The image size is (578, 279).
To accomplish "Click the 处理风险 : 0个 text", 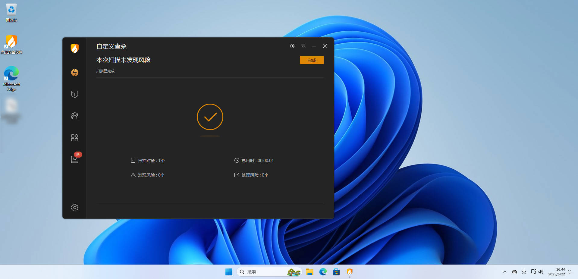I will [255, 175].
